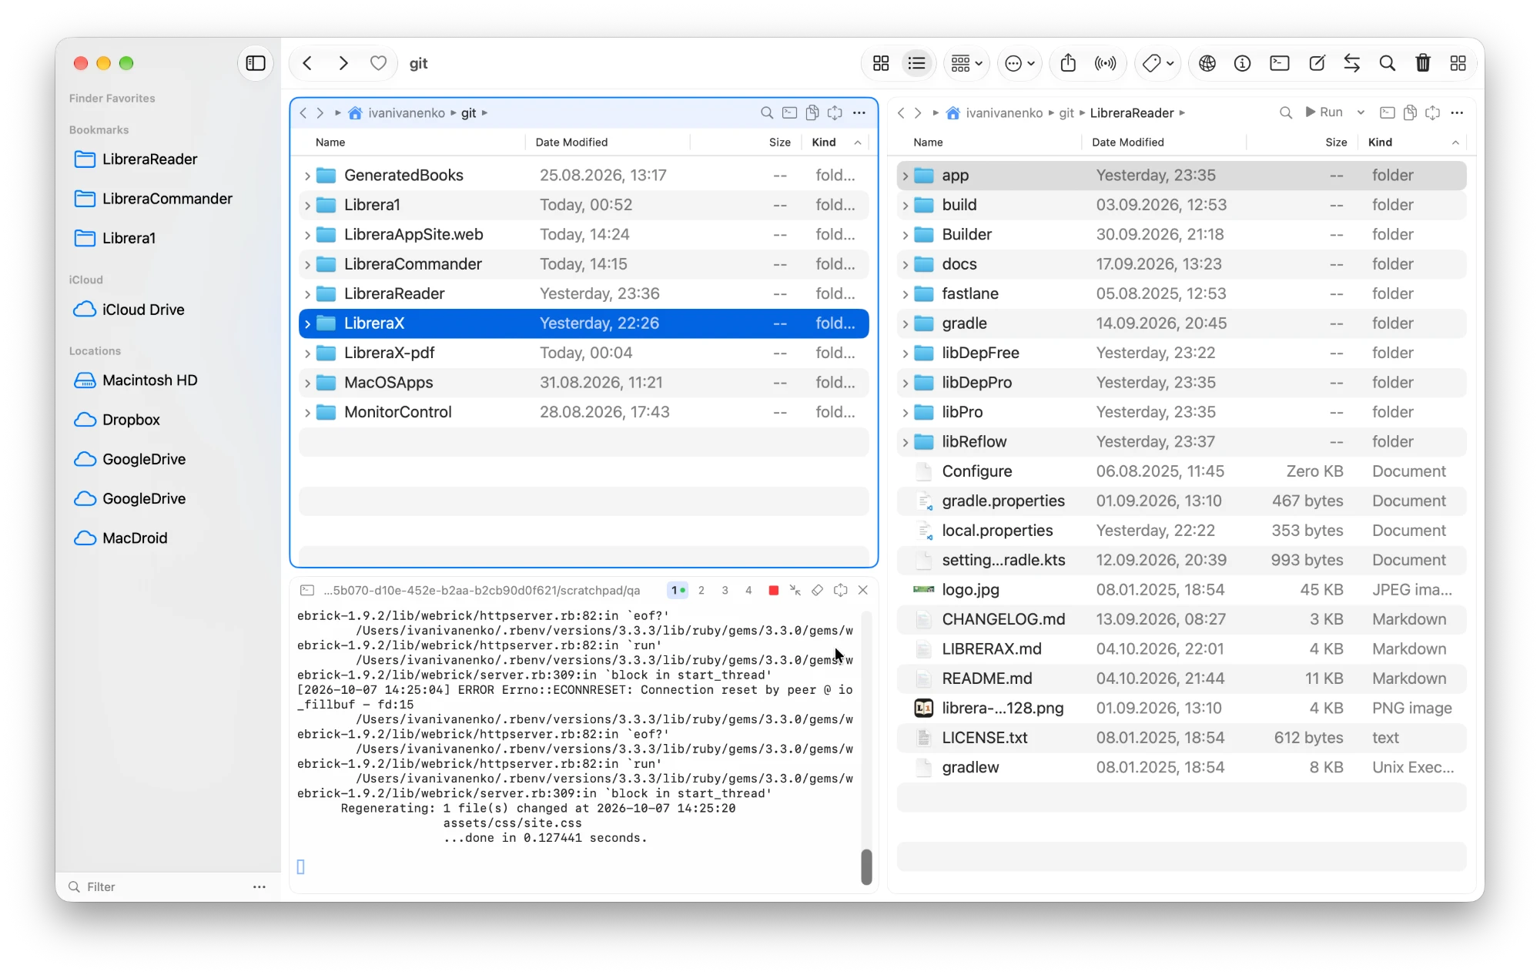Click the edit pencil-square icon in toolbar
Screen dimensions: 1540x975
click(1317, 63)
